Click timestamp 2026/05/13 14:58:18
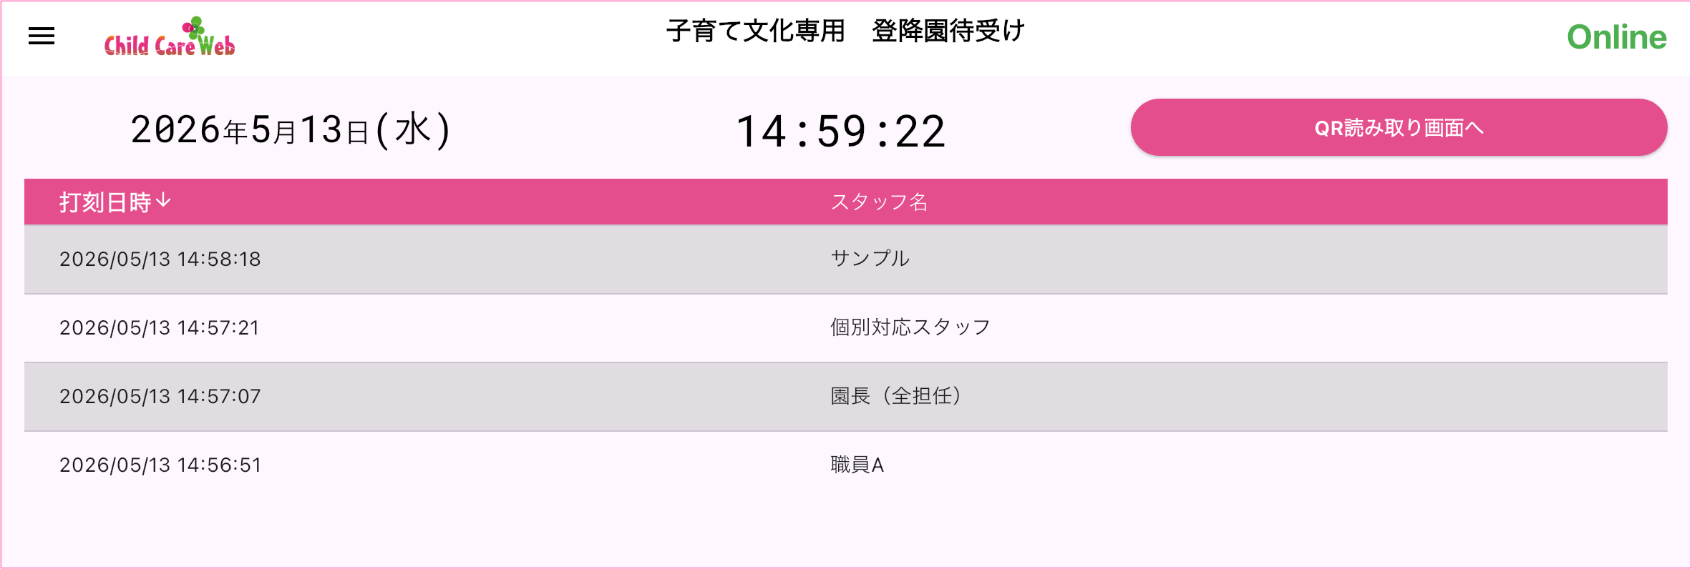1692x569 pixels. [x=160, y=259]
